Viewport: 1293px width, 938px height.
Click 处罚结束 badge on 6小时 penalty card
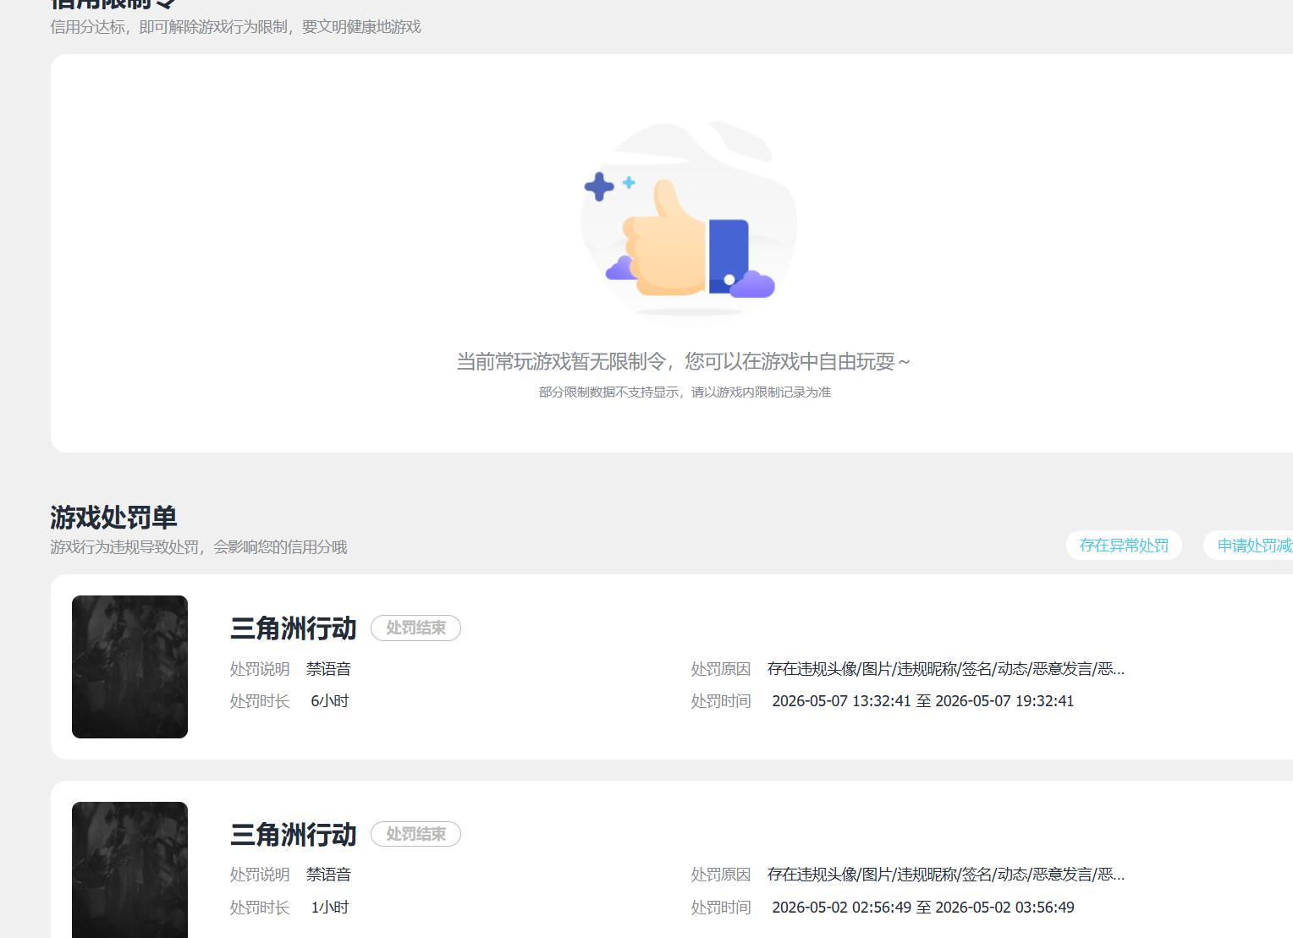(415, 628)
